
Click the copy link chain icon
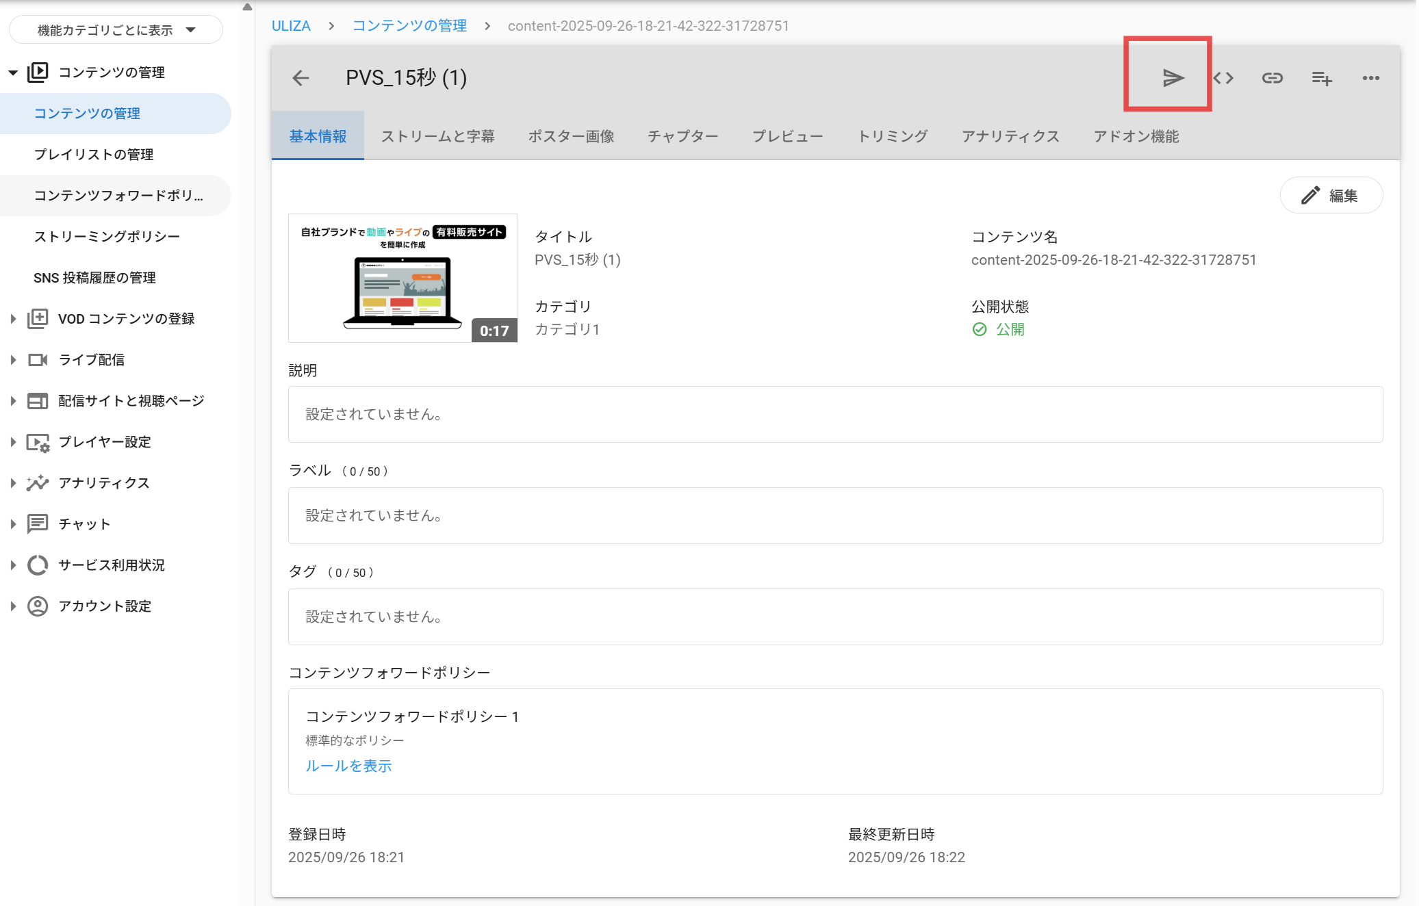(1272, 78)
